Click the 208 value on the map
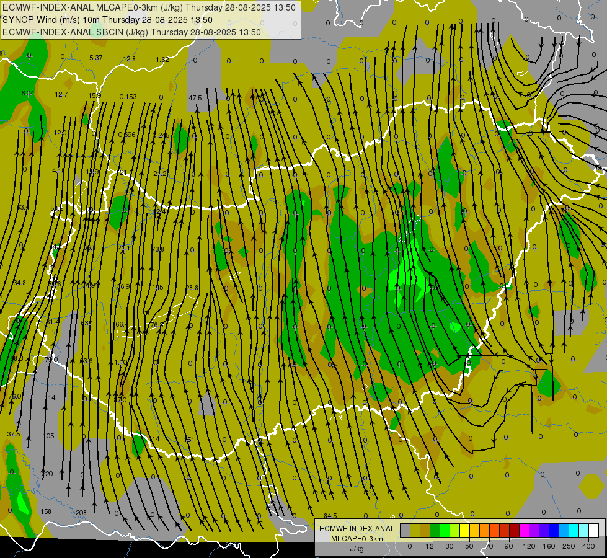607x558 pixels. point(81,513)
